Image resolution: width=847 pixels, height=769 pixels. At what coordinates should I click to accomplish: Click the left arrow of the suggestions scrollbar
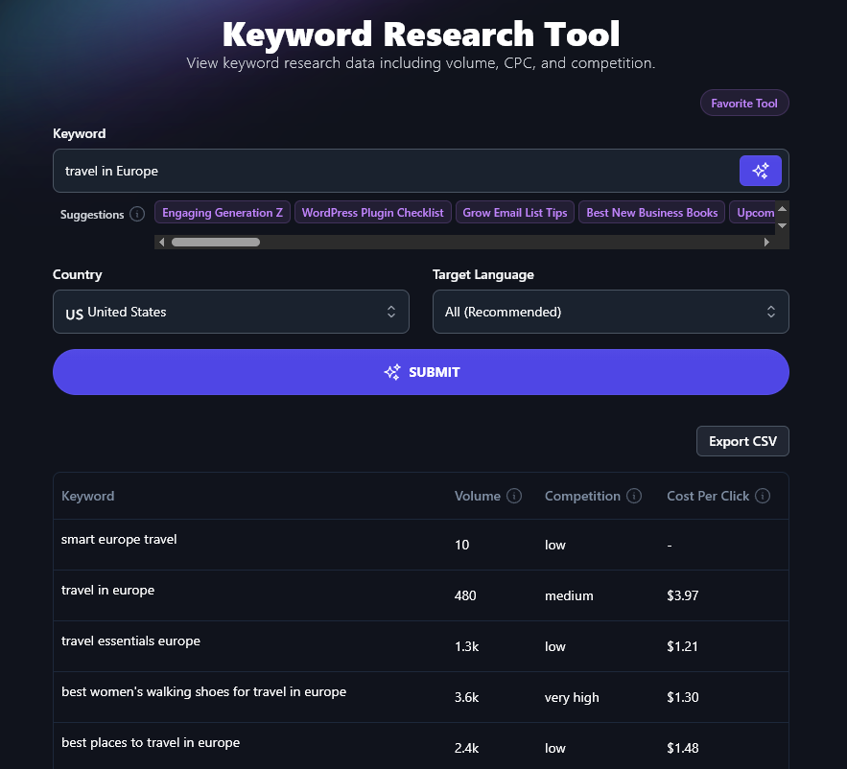coord(161,242)
